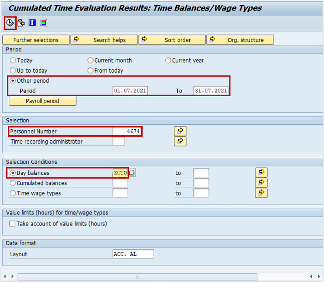Click the rightmost scroll arrow at bottom
The height and width of the screenshot is (283, 324).
click(319, 277)
